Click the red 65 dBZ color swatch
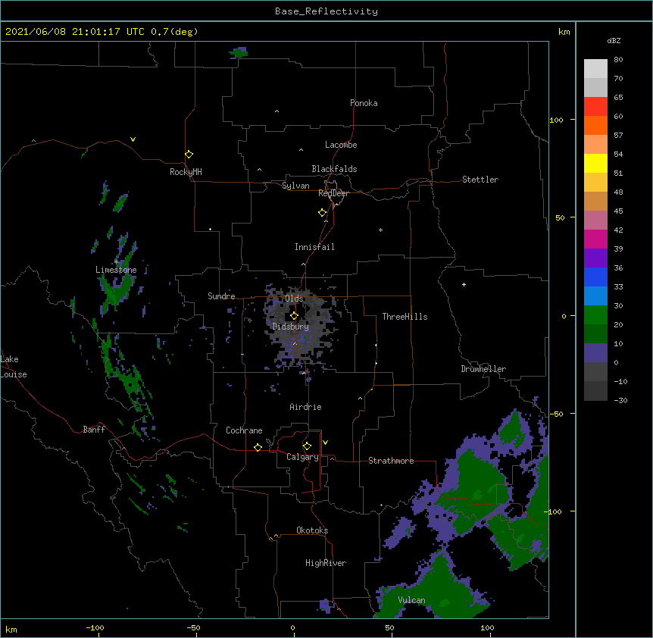The width and height of the screenshot is (653, 638). (x=595, y=106)
